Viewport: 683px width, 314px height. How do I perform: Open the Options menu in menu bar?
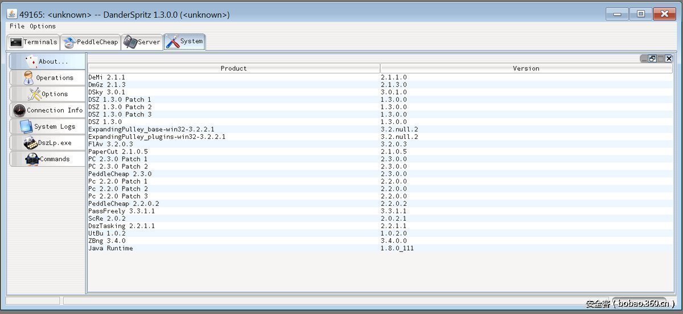[x=43, y=26]
